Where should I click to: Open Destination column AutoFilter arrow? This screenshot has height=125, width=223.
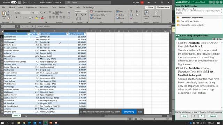[x=67, y=34]
